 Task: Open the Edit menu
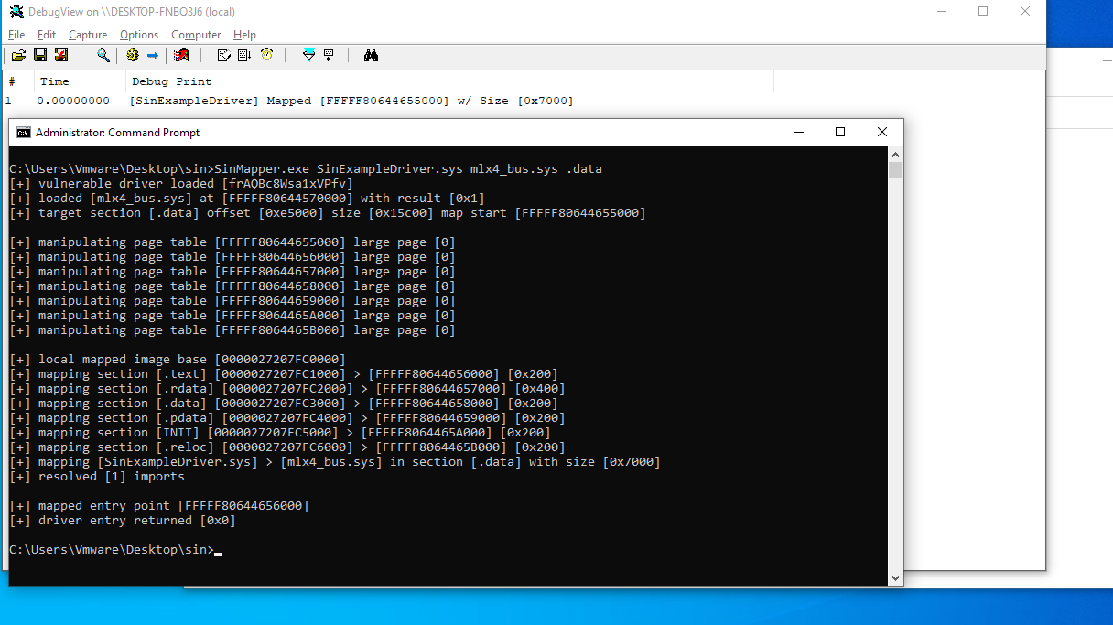pos(47,35)
